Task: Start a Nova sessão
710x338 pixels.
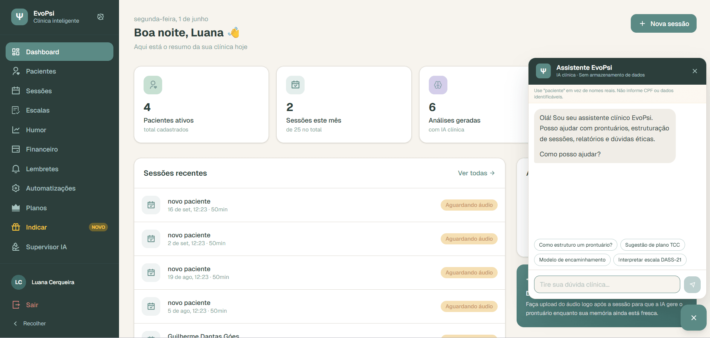Action: tap(664, 23)
